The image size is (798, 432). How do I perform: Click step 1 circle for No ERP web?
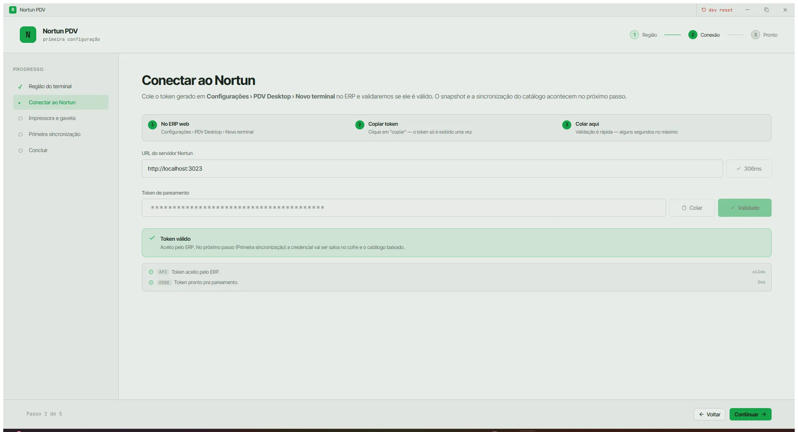(153, 124)
